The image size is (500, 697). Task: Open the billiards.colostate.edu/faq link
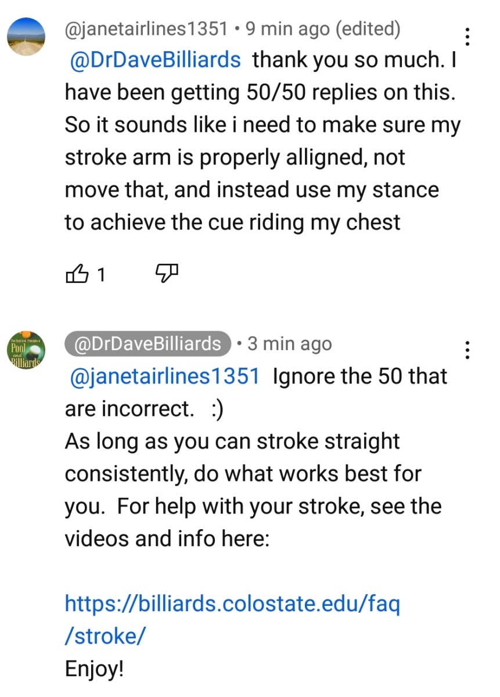pos(232,604)
